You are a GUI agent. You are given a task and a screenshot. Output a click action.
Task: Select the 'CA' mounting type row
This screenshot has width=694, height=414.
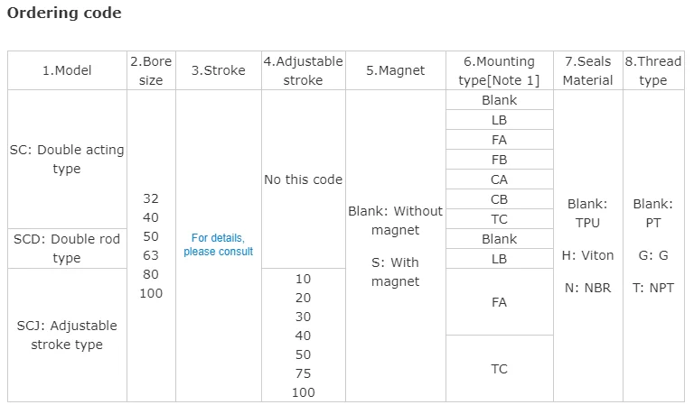click(499, 179)
